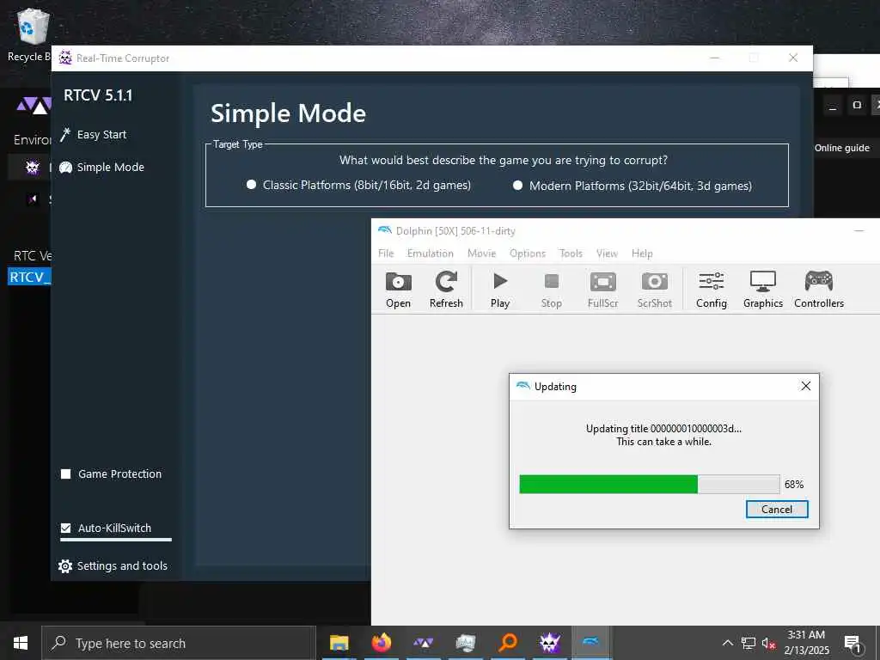Show hidden system tray icons
Viewport: 880px width, 660px height.
[727, 643]
